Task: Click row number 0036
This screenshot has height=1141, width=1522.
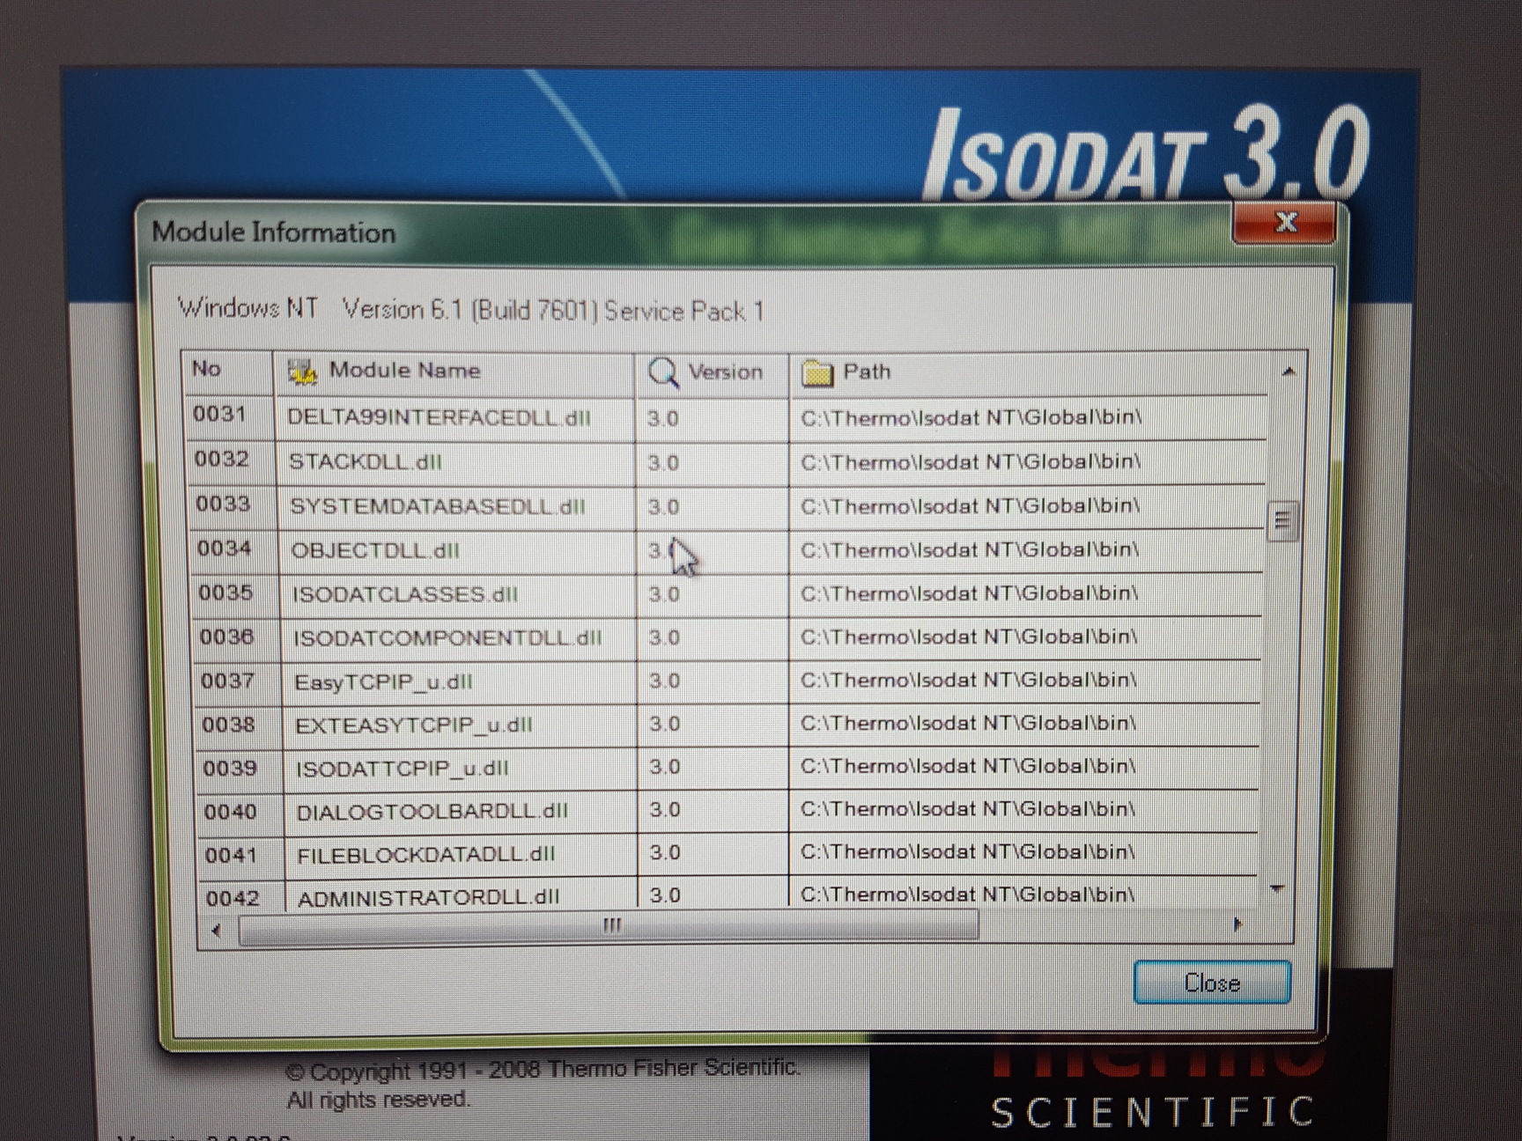Action: (x=226, y=636)
